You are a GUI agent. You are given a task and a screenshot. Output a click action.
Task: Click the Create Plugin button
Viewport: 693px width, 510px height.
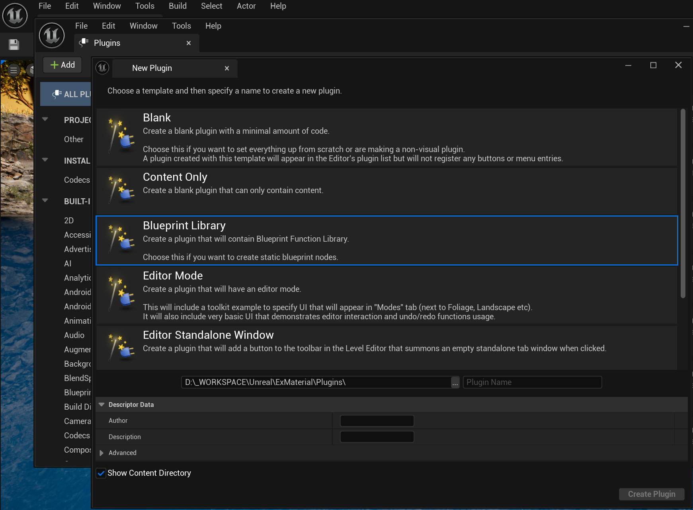(651, 494)
